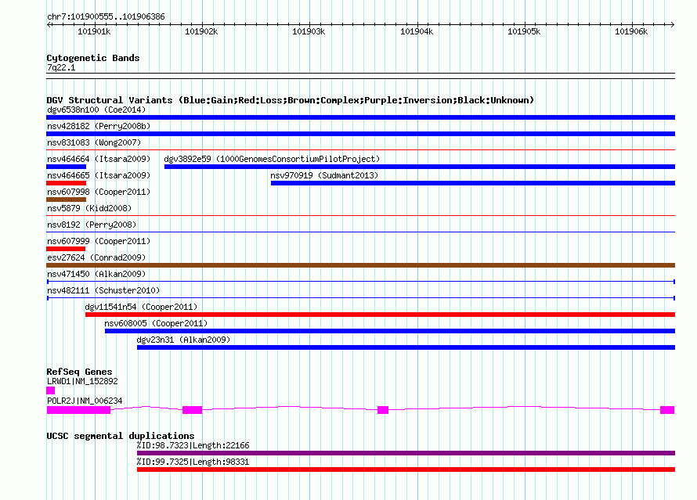
Task: Select the nsv970919 (Sudmant2013) blue bar
Action: tap(472, 183)
